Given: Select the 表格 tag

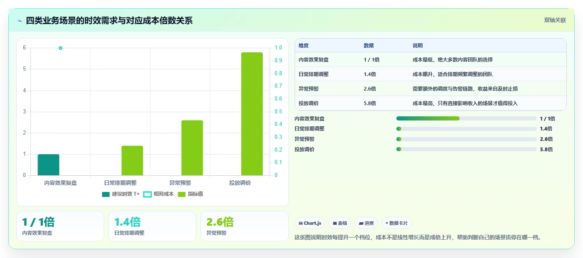Looking at the screenshot, I should pos(340,223).
